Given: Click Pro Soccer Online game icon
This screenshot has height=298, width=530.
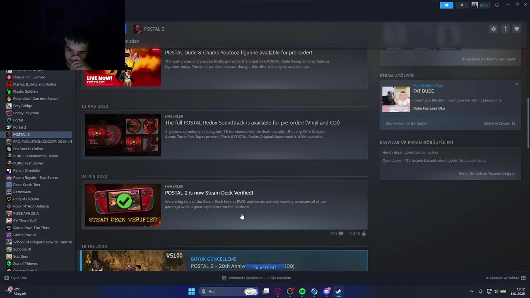Looking at the screenshot, I should tap(9, 149).
